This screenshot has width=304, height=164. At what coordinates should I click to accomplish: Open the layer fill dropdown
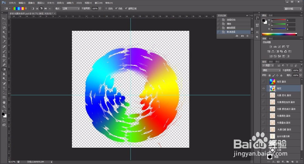coord(301,75)
